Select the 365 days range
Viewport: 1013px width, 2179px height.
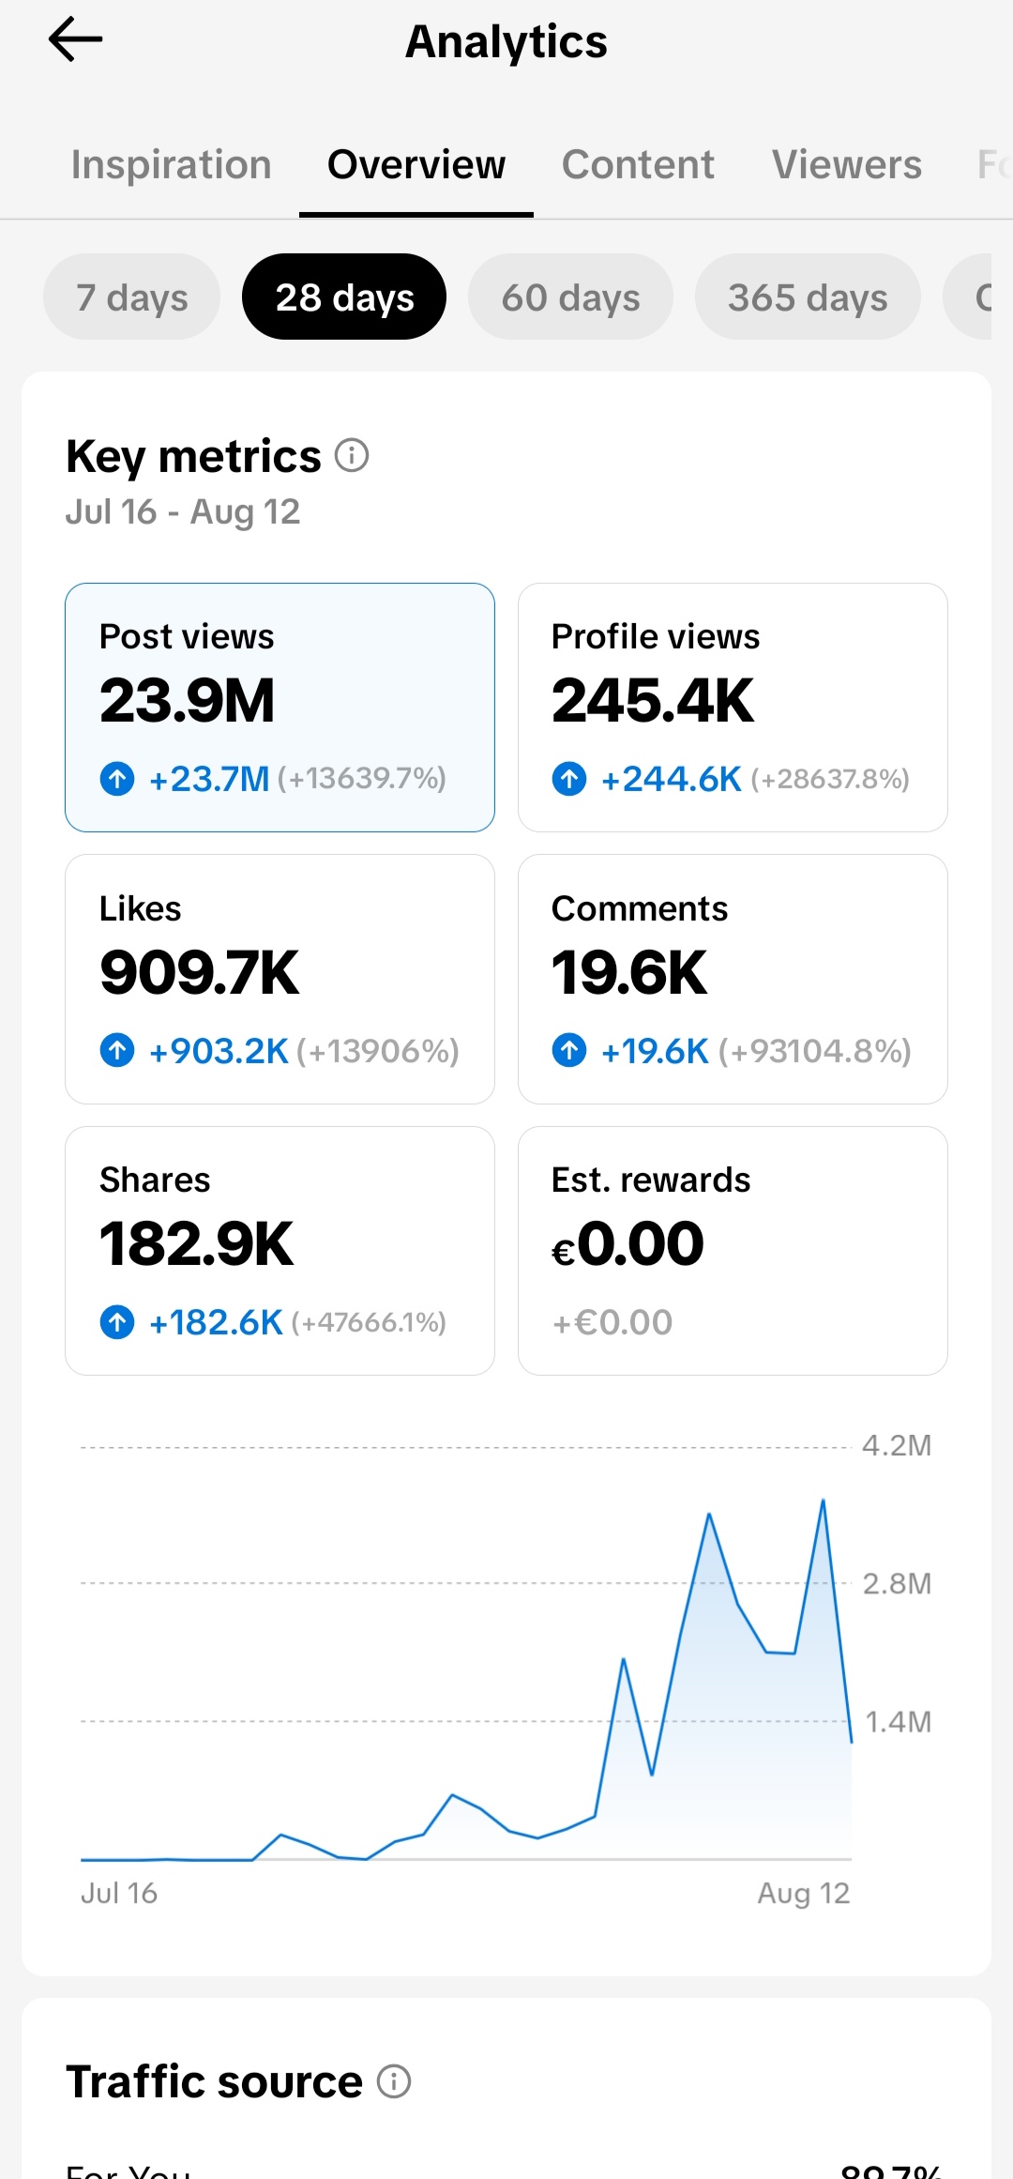(x=808, y=297)
